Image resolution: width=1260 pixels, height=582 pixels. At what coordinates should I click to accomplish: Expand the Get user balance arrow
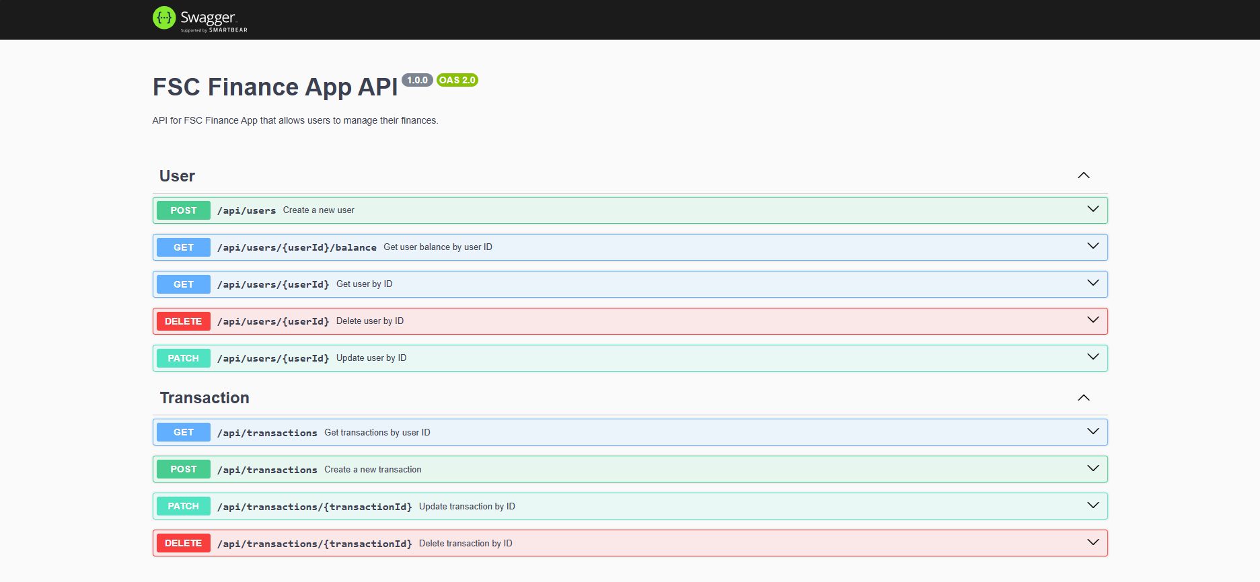[1092, 247]
